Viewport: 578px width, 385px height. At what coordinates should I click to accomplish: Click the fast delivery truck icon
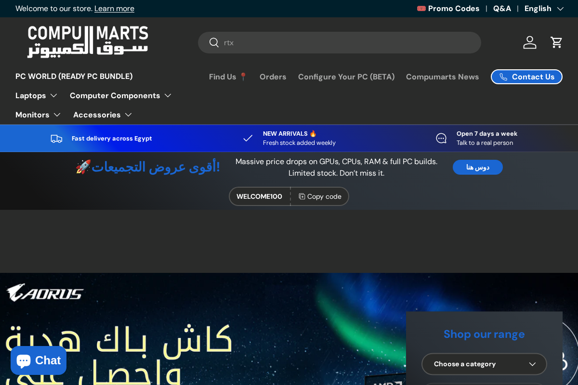coord(56,138)
